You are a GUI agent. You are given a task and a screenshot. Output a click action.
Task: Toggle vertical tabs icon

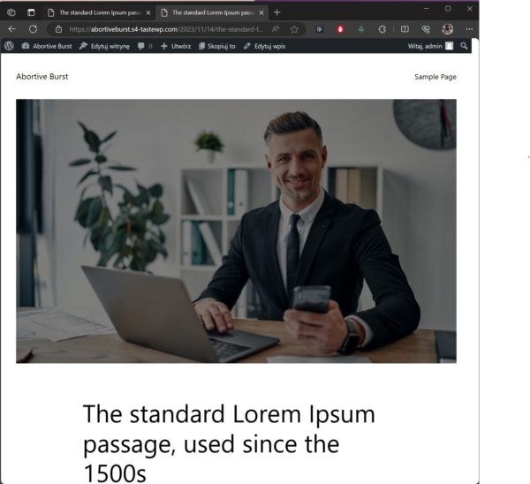pos(31,12)
